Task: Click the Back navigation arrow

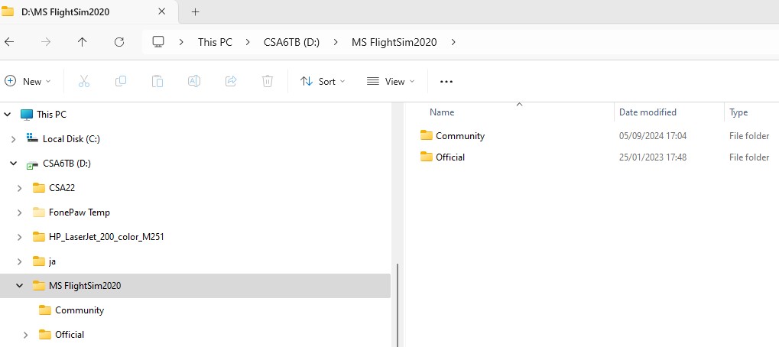Action: click(9, 42)
